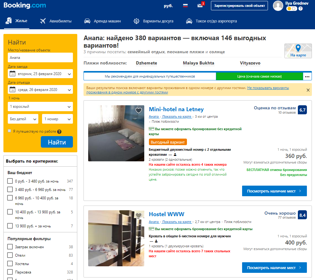Sort by Цена (сначала самая низкая)
315x280 pixels.
pos(259,76)
